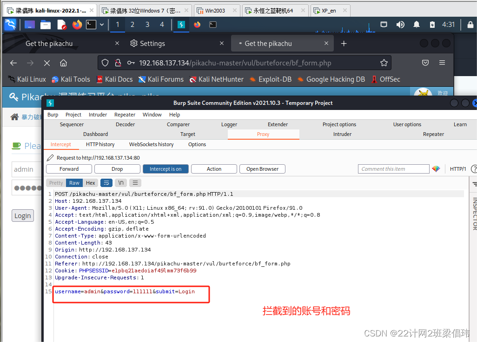477x342 pixels.
Task: Switch to the Comparer tab
Action: (178, 124)
